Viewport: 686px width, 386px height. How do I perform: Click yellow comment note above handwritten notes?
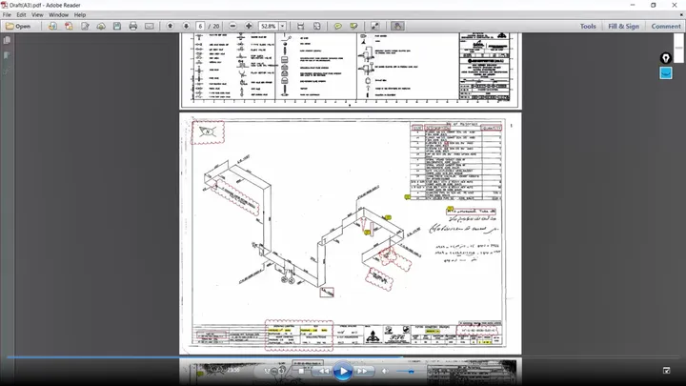tap(450, 209)
